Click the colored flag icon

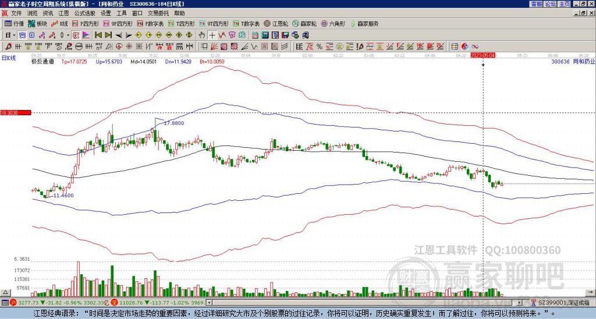coord(86,35)
